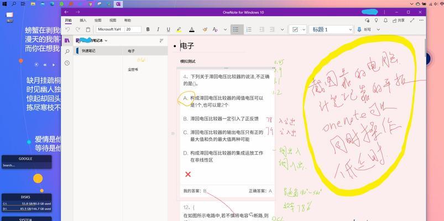Open the notifications bell
444x221 pixels.
pyautogui.click(x=385, y=20)
